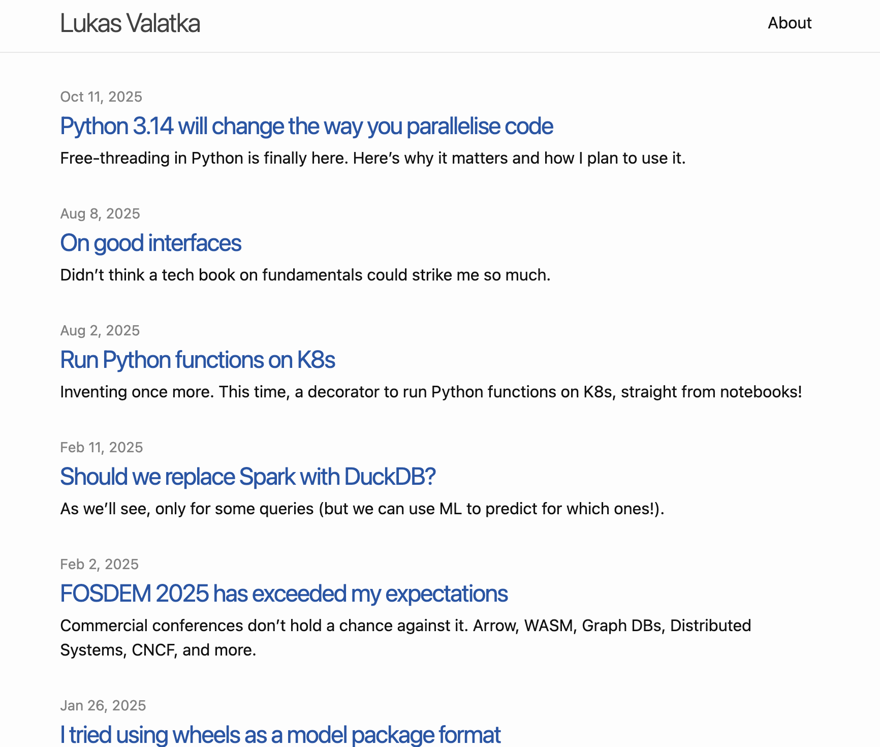
Task: Click the 'Inventing once more' description text
Action: (x=430, y=392)
